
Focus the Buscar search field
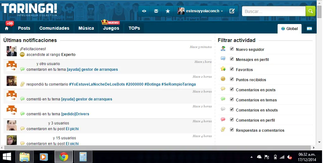tap(274, 11)
